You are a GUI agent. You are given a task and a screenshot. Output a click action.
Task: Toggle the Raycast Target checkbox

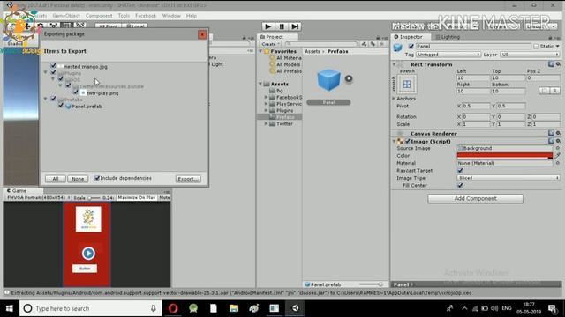pos(460,171)
